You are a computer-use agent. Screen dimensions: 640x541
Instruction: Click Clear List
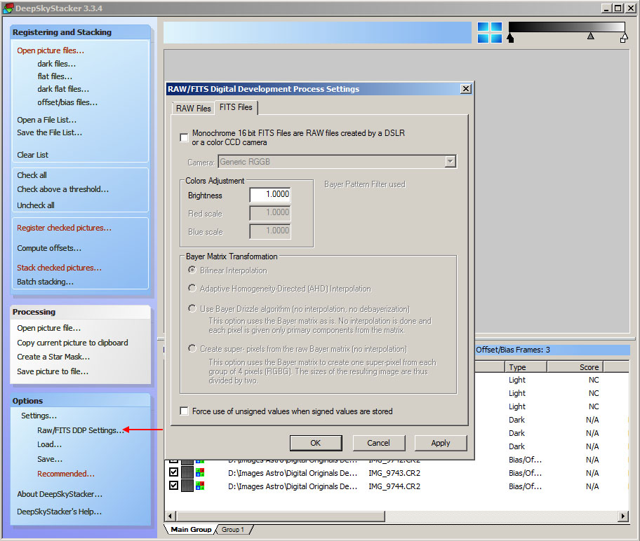coord(33,155)
